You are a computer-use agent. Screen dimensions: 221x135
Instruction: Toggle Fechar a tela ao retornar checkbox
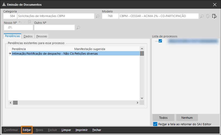click(155, 124)
